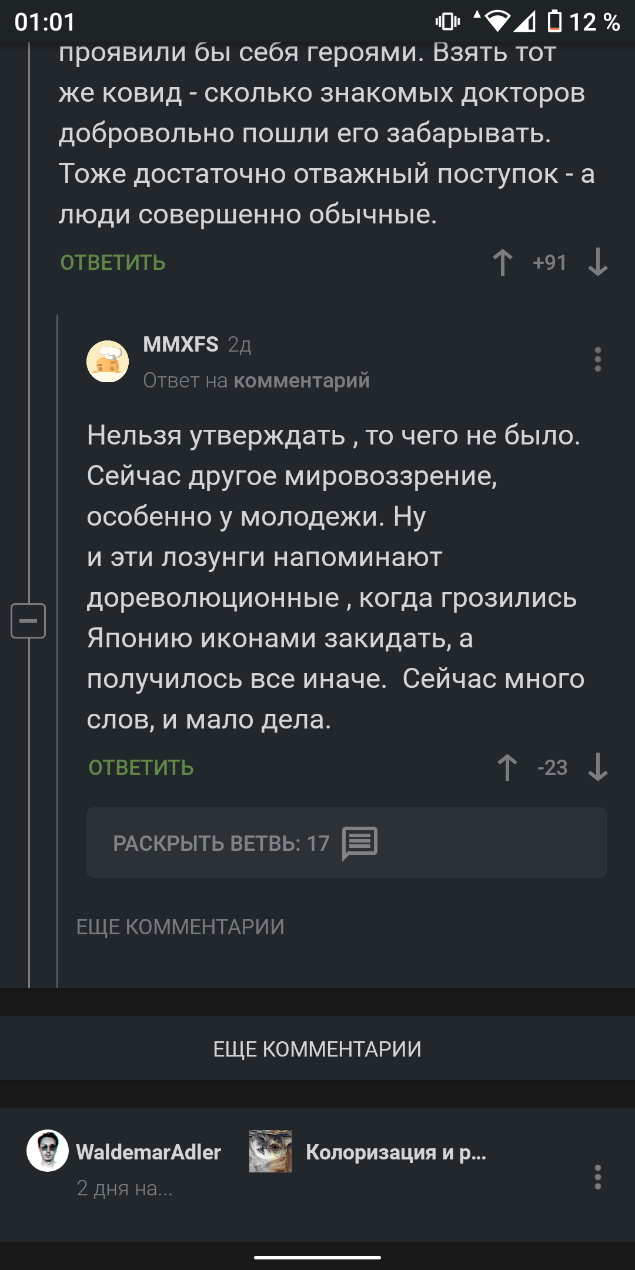
Task: Tap the MMXFS user avatar
Action: [x=108, y=361]
